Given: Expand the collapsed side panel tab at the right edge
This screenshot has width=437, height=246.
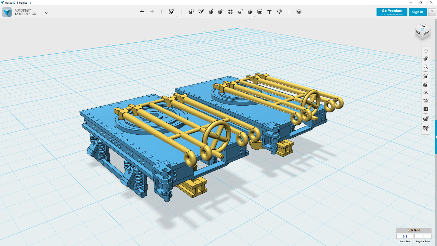Looking at the screenshot, I should pyautogui.click(x=436, y=137).
